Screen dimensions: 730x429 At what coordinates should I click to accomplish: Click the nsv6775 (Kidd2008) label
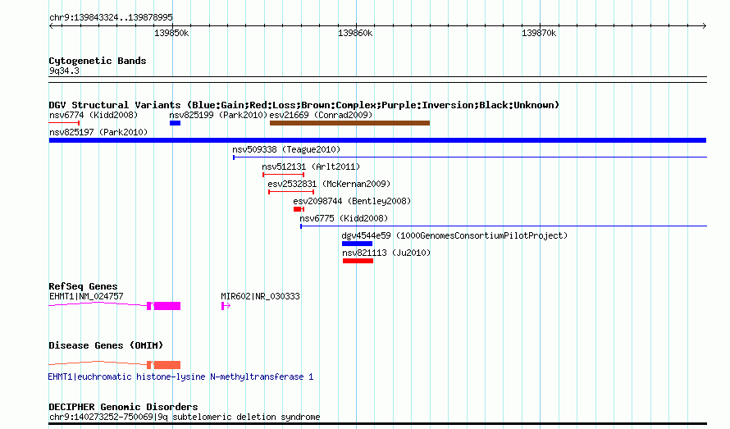[x=344, y=218]
